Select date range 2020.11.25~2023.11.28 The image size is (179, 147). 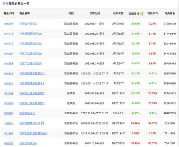point(95,113)
